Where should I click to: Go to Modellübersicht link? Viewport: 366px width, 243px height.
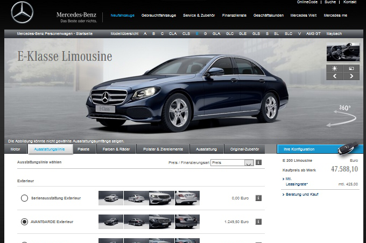point(124,33)
